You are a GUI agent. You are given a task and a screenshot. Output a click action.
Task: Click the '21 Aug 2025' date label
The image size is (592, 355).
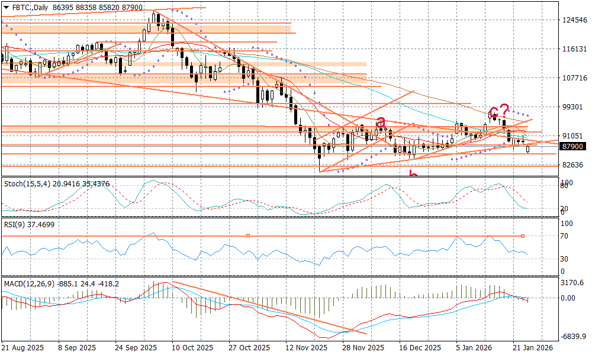click(23, 348)
